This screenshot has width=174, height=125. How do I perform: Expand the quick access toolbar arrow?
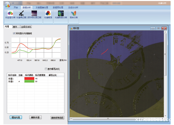13,3
